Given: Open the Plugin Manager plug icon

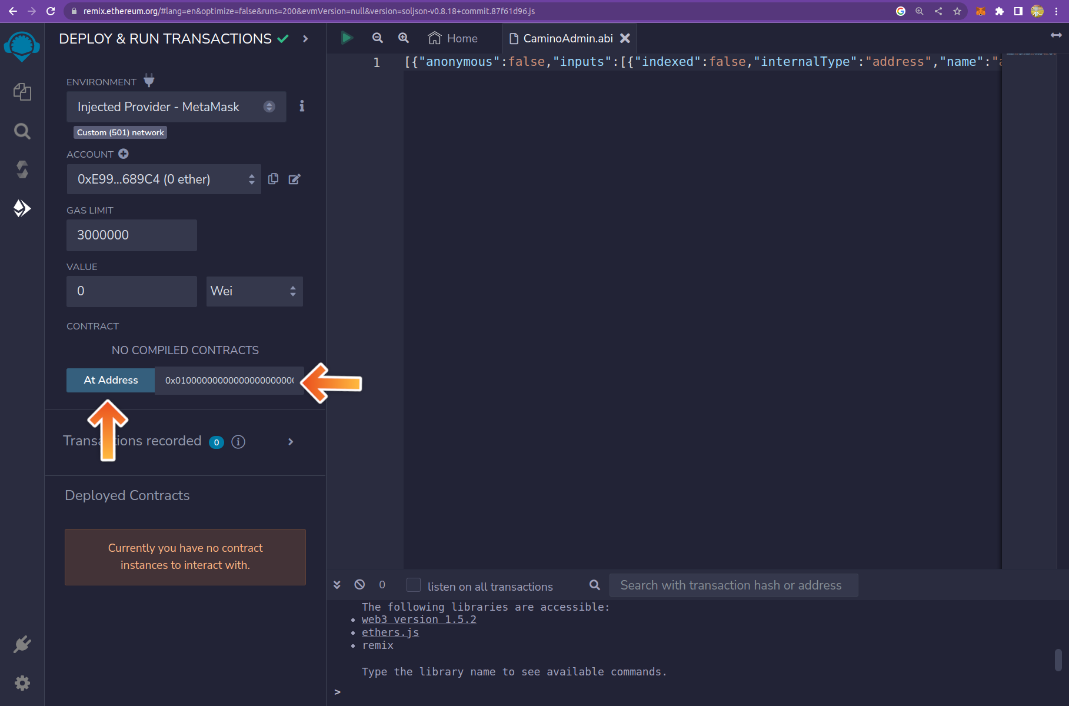Looking at the screenshot, I should (22, 645).
